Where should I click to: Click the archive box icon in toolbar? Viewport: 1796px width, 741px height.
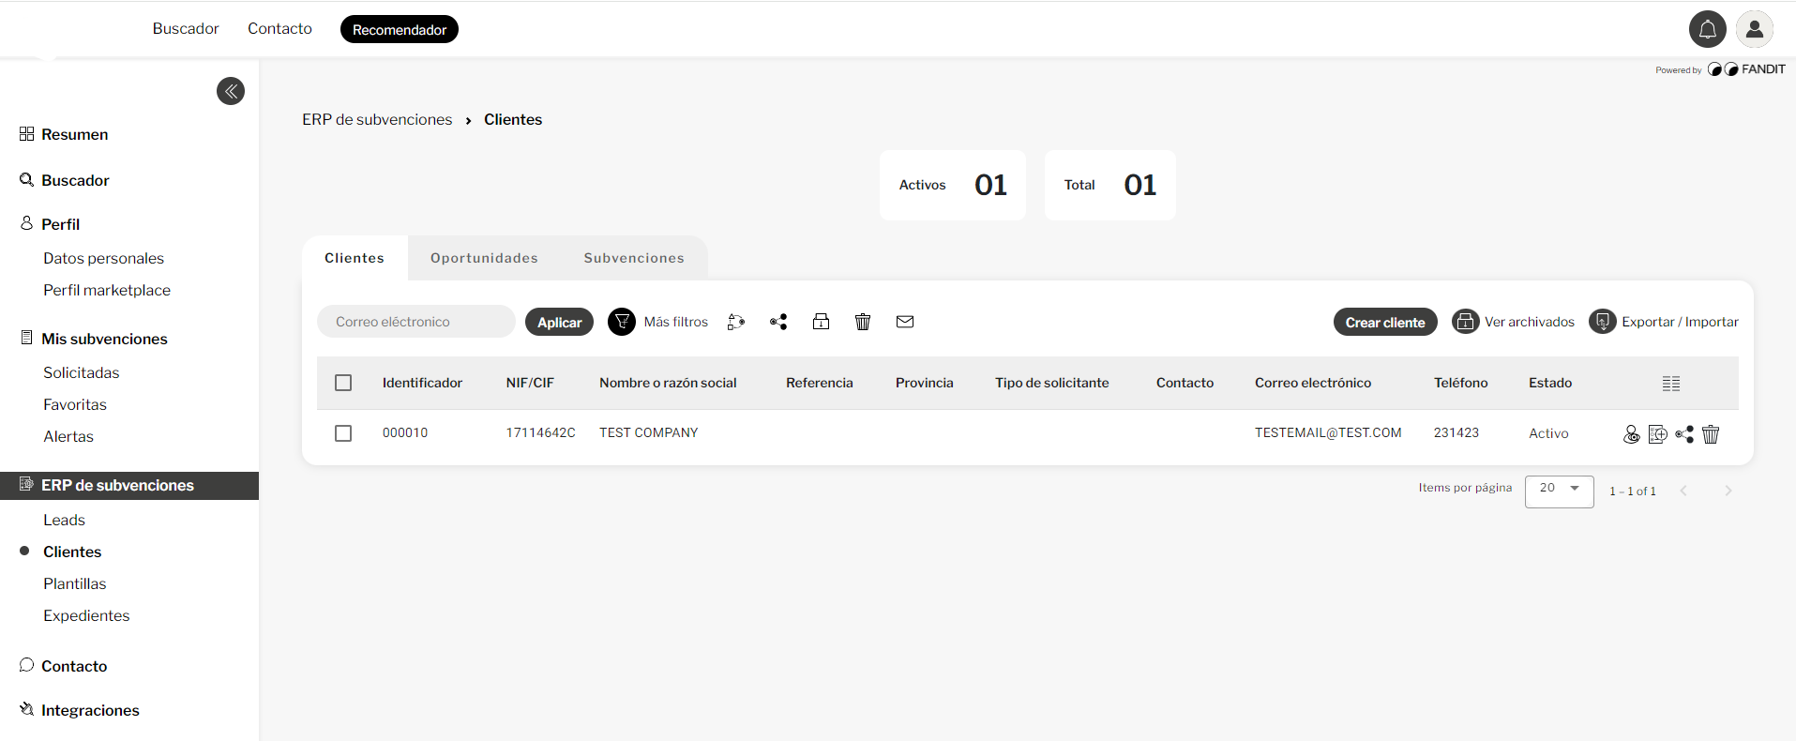821,322
